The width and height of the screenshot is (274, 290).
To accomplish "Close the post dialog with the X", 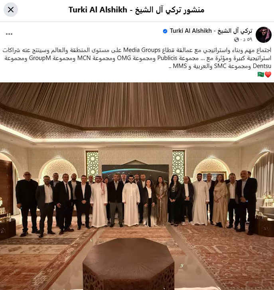I will tap(11, 10).
